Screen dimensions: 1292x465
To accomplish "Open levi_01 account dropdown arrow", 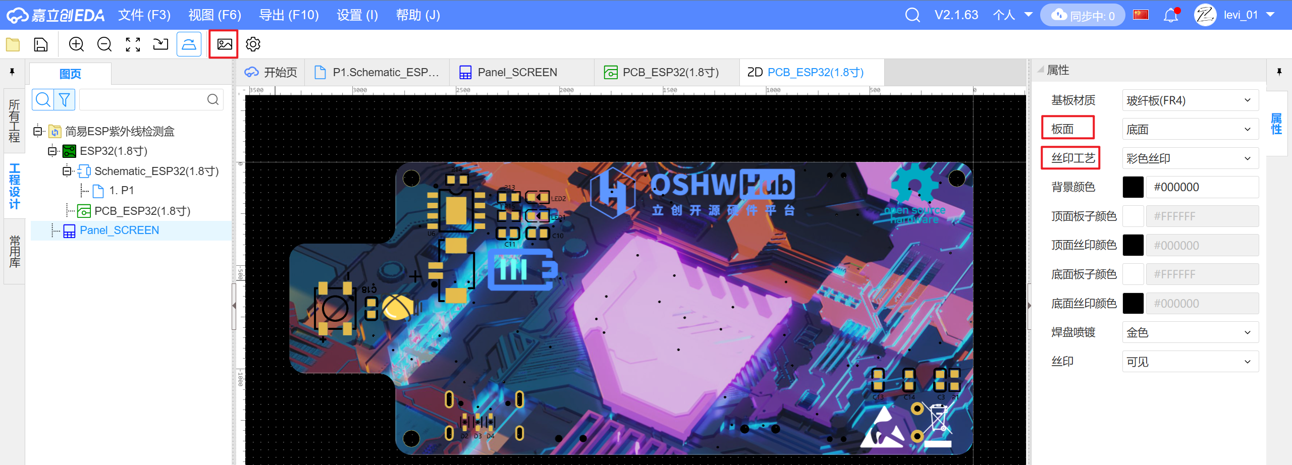I will (x=1271, y=15).
